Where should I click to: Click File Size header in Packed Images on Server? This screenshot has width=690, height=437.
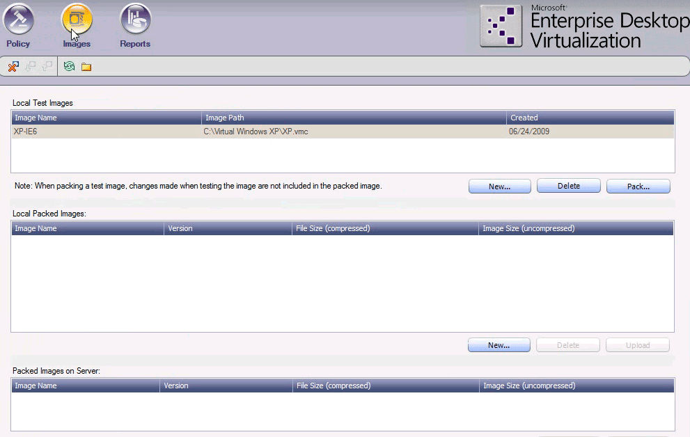[x=386, y=386]
